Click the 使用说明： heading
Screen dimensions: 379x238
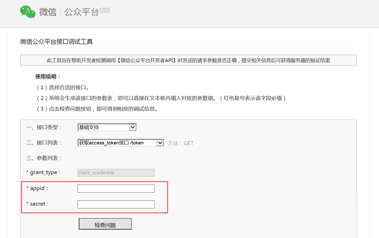(48, 77)
